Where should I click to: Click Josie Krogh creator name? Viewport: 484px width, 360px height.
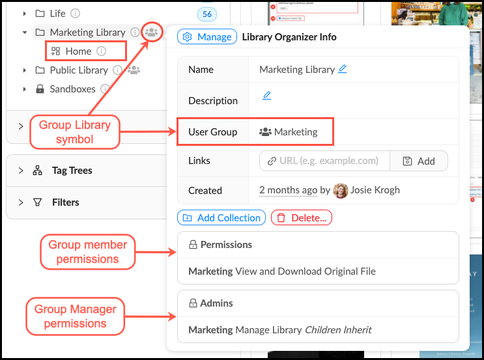[375, 190]
